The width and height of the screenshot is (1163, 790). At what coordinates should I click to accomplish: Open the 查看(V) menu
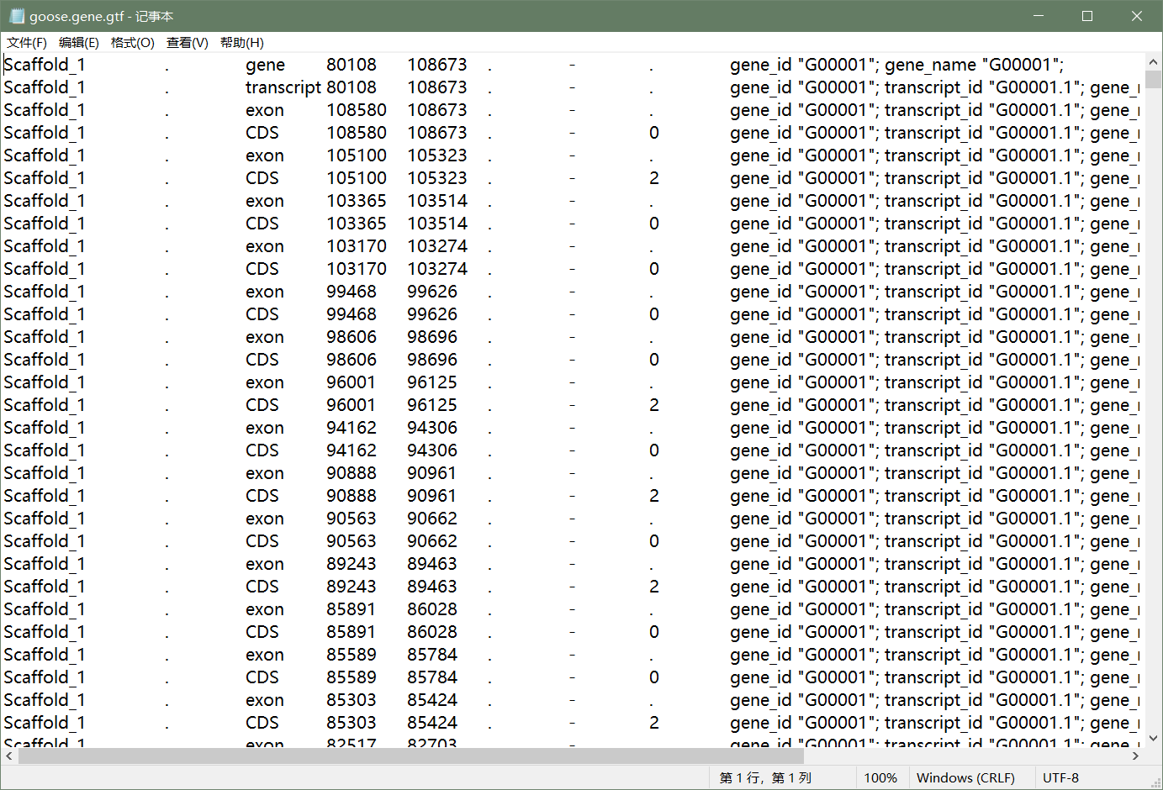[187, 42]
